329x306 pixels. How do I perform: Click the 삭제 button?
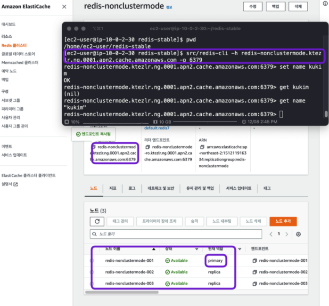[x=298, y=7]
